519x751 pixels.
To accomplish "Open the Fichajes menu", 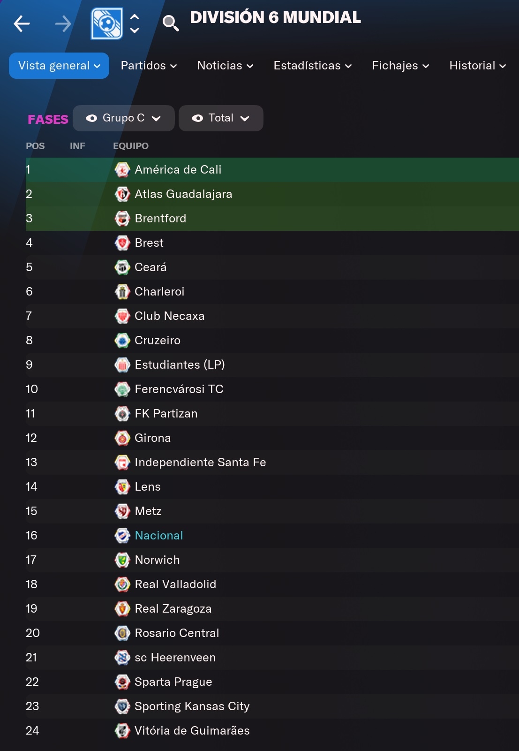I will click(400, 66).
